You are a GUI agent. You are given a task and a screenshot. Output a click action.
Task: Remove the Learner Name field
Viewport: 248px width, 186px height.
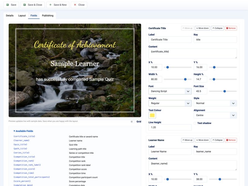pyautogui.click(x=231, y=140)
